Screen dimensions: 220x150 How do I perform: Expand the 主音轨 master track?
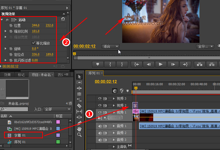[x=114, y=147]
